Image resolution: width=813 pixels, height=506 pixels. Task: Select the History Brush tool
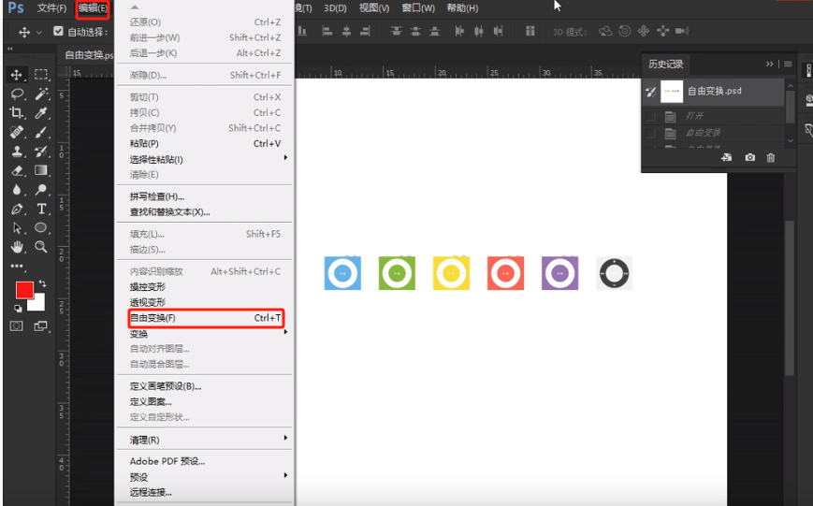coord(41,152)
